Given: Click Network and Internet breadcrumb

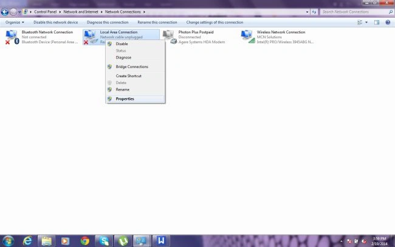Looking at the screenshot, I should click(x=81, y=12).
